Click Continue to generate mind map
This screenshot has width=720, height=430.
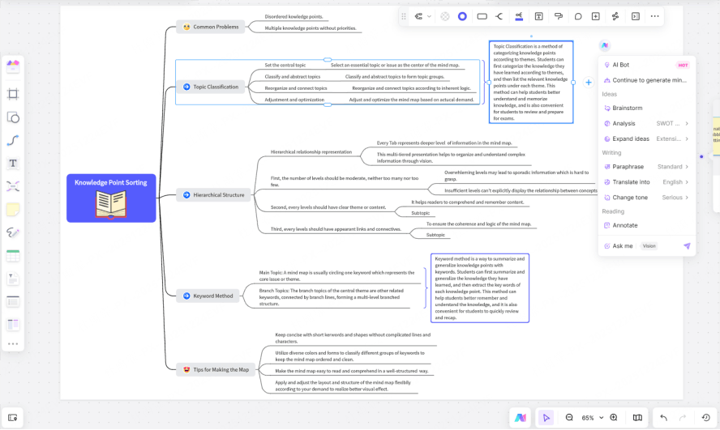[649, 80]
